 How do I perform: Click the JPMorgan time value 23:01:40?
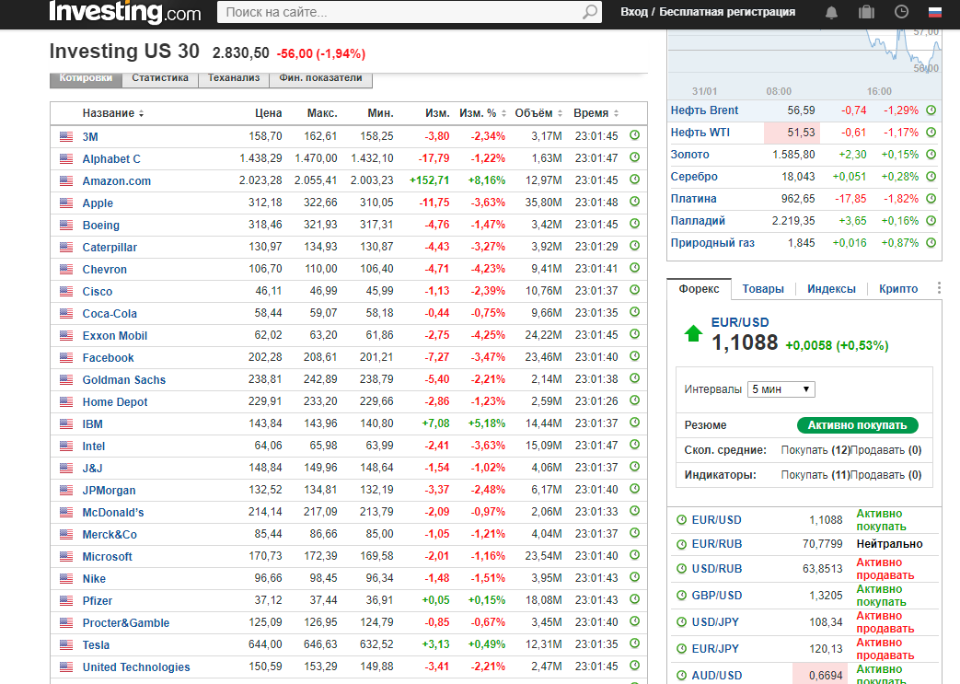point(596,490)
